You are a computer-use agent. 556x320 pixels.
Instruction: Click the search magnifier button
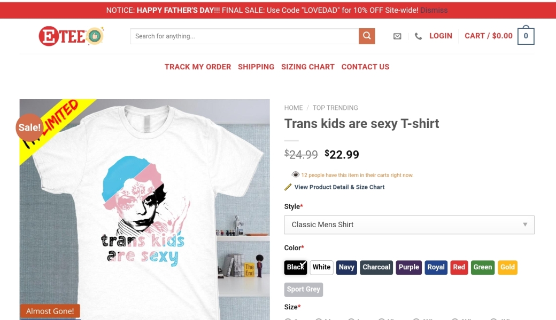coord(367,36)
